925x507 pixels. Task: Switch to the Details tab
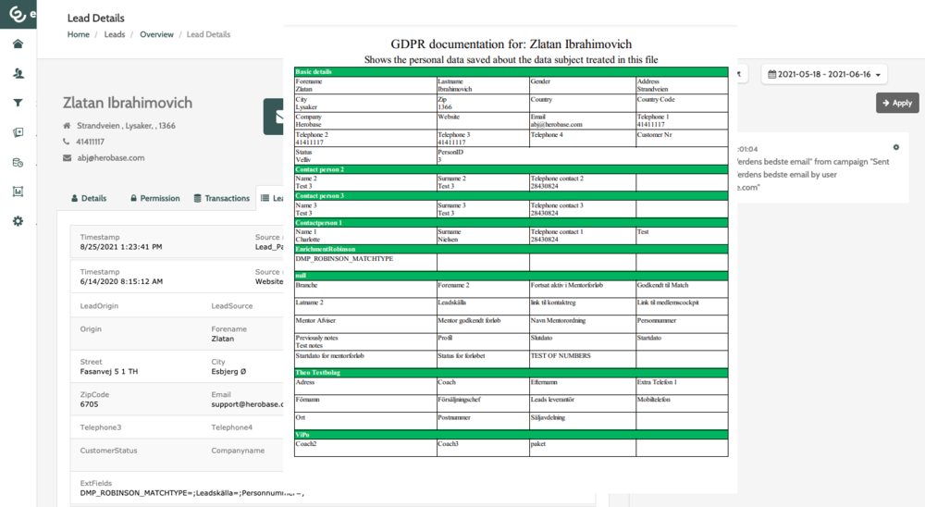(x=89, y=198)
